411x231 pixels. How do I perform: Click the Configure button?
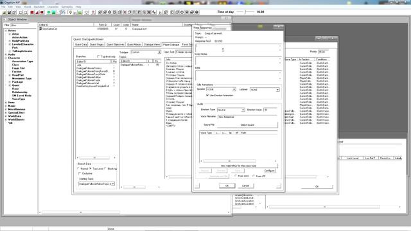click(x=269, y=171)
